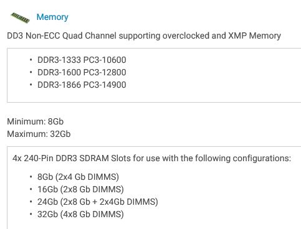Click the Maximum: 32Gb text
301x229 pixels.
click(39, 134)
